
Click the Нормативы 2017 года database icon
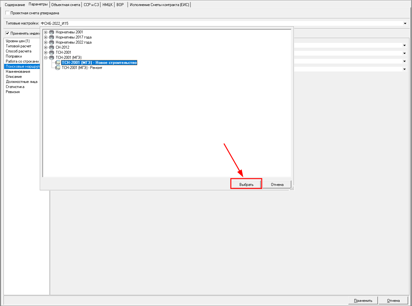point(52,37)
